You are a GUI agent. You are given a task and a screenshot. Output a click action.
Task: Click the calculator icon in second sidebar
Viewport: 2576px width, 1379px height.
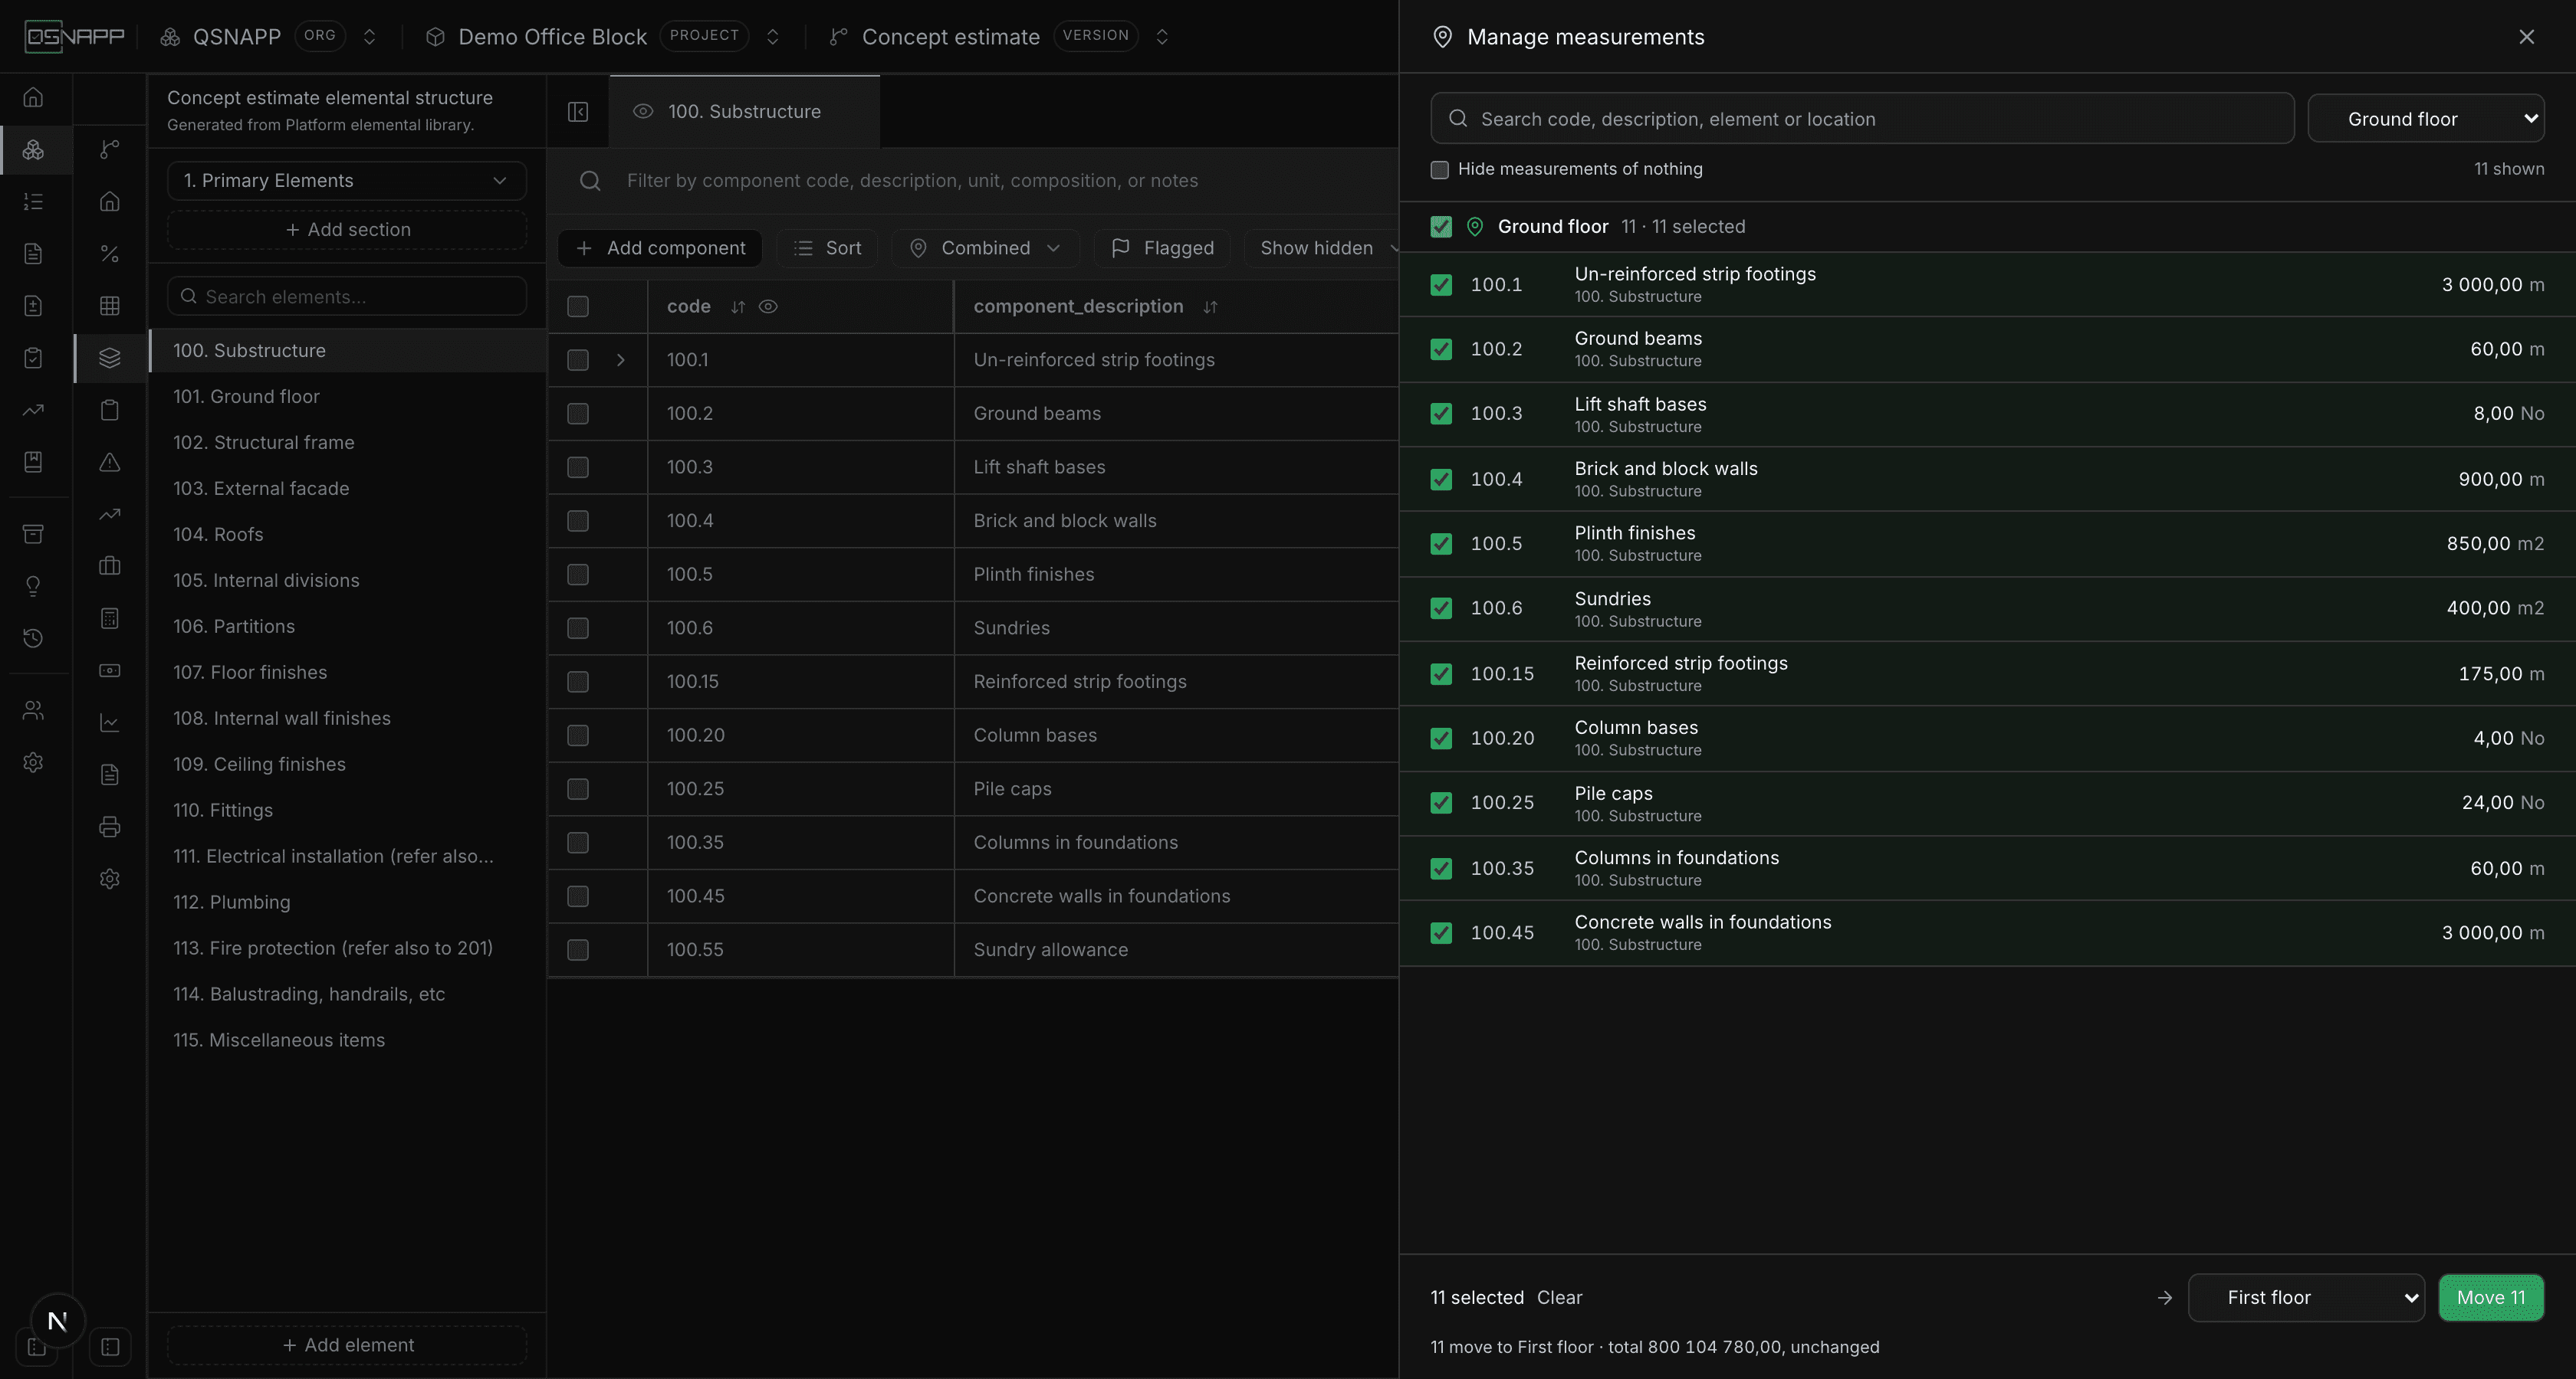[x=110, y=618]
